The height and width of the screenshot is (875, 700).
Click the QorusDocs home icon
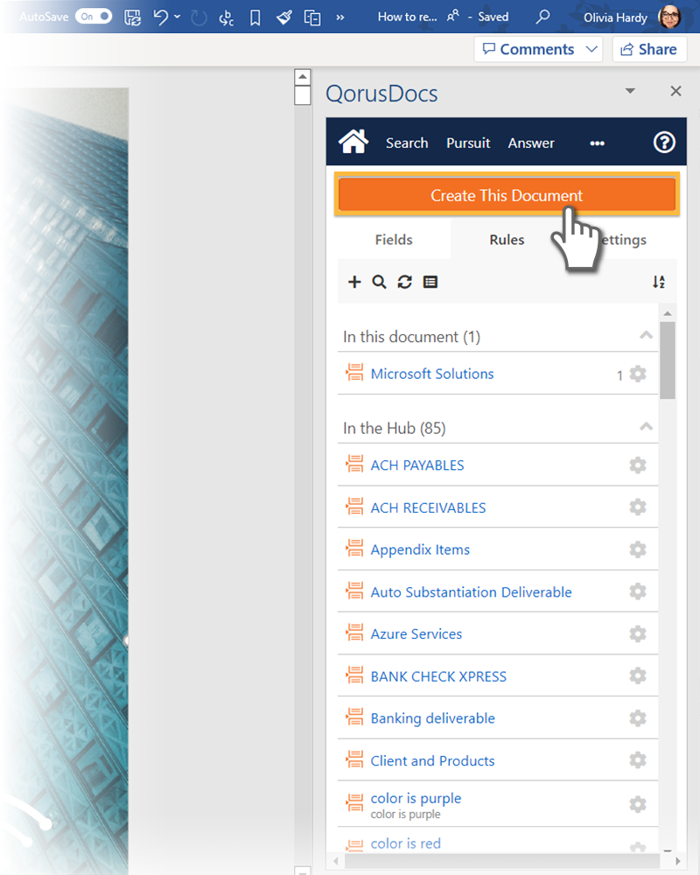pyautogui.click(x=353, y=143)
